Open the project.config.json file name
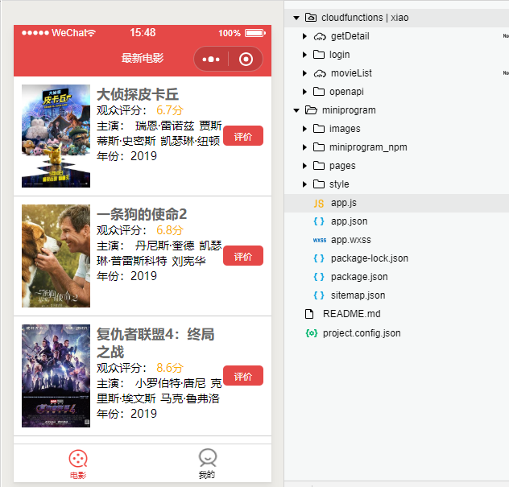Image resolution: width=509 pixels, height=487 pixels. (362, 333)
